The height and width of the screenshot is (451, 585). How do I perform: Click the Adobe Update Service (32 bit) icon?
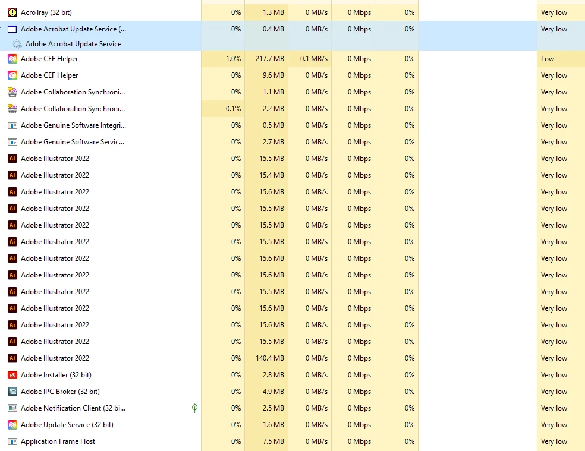point(12,424)
